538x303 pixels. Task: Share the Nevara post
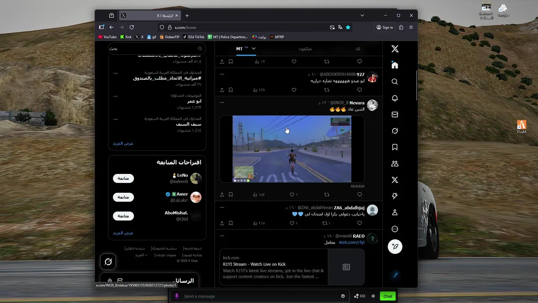tap(222, 194)
